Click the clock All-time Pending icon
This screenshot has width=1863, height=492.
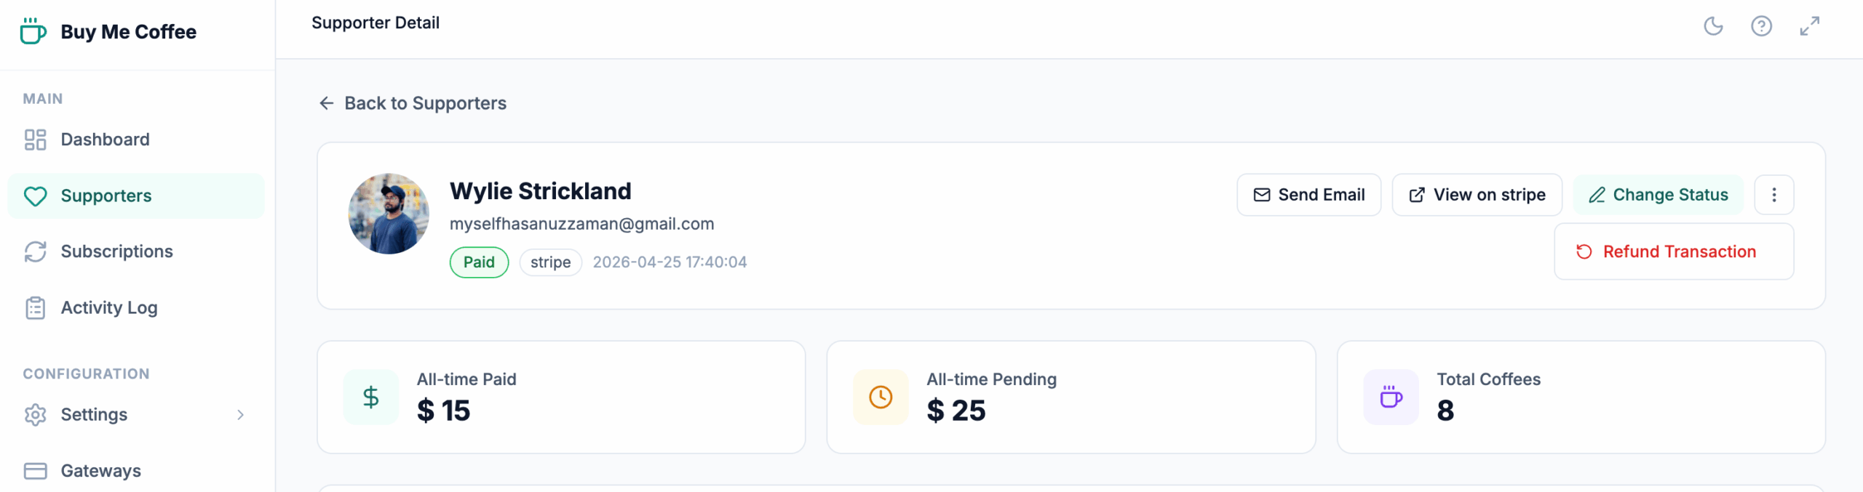[x=881, y=397]
